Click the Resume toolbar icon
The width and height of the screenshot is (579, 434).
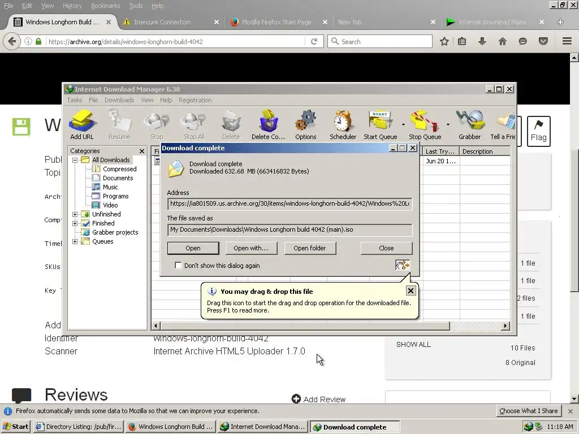(x=120, y=125)
